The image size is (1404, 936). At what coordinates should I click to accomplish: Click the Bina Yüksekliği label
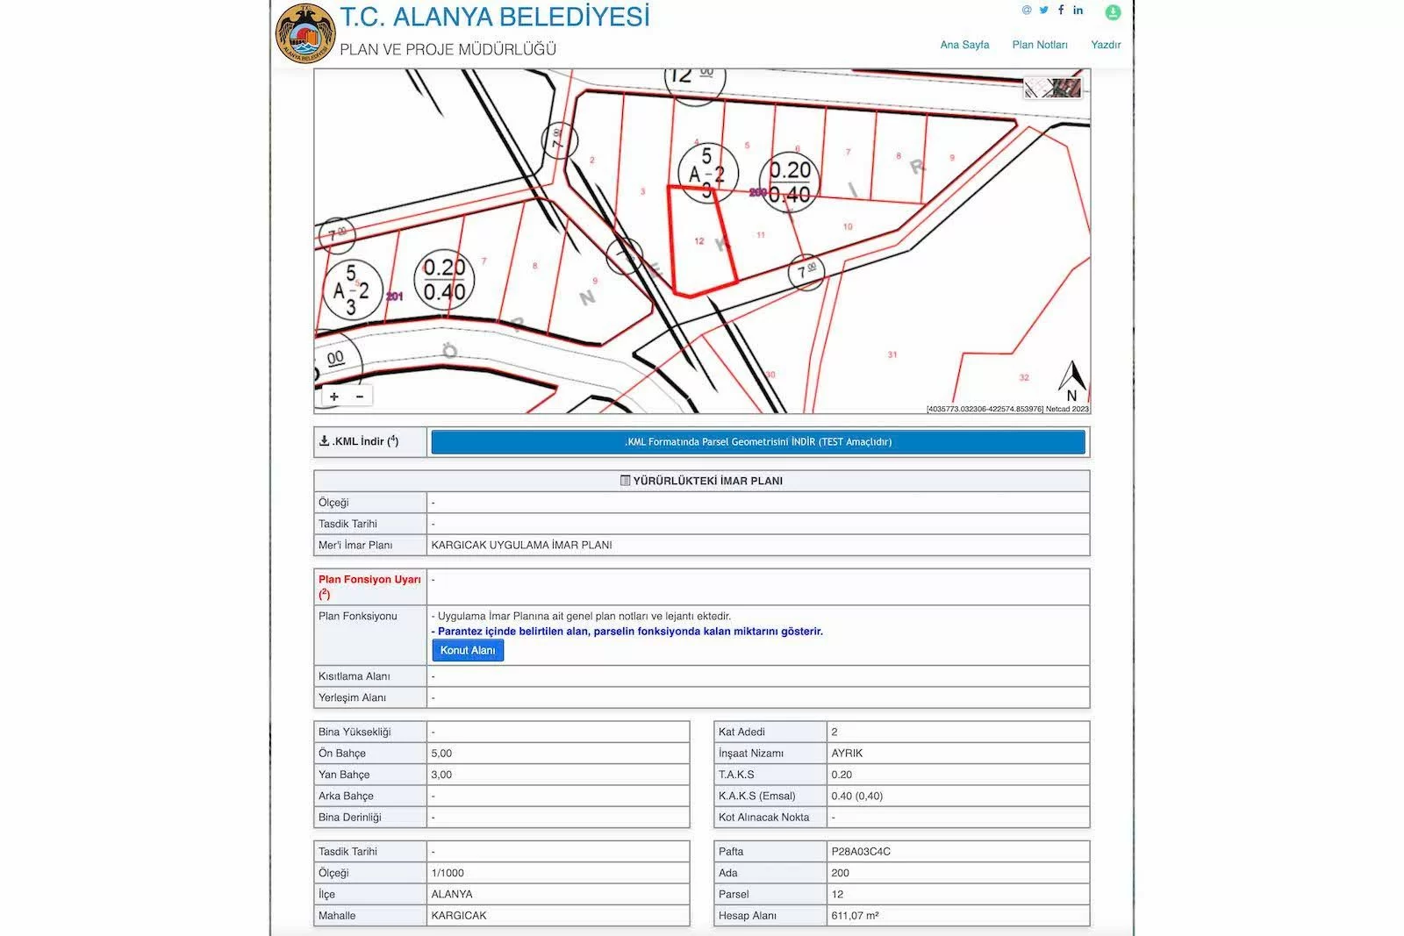[x=355, y=732]
